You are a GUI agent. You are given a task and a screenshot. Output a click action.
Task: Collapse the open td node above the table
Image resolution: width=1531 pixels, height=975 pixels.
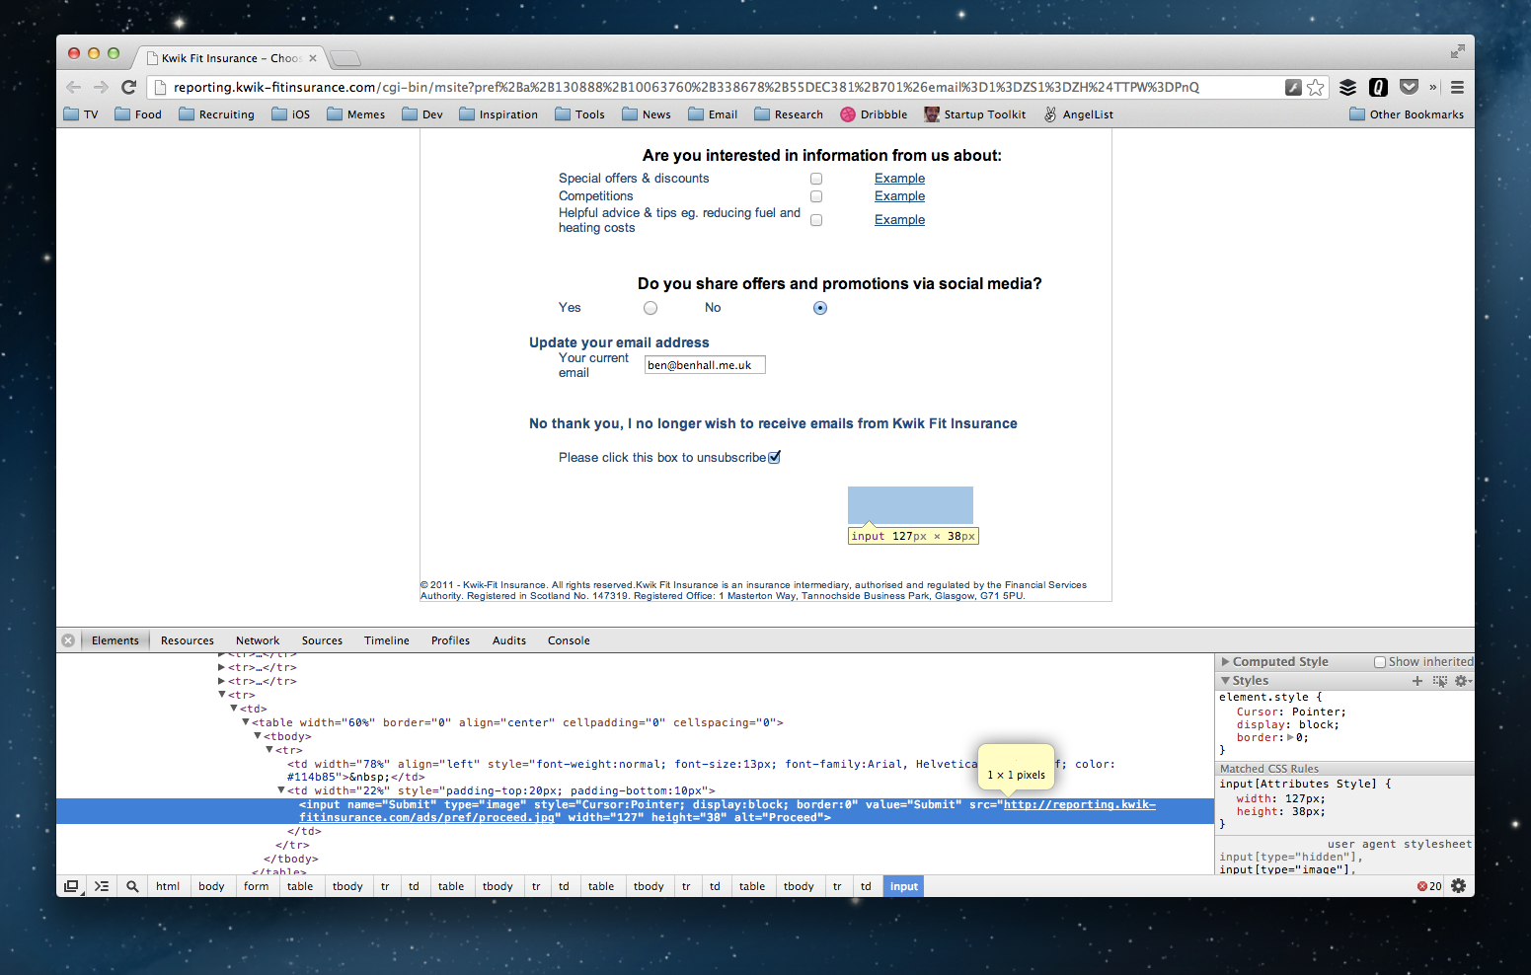[234, 709]
